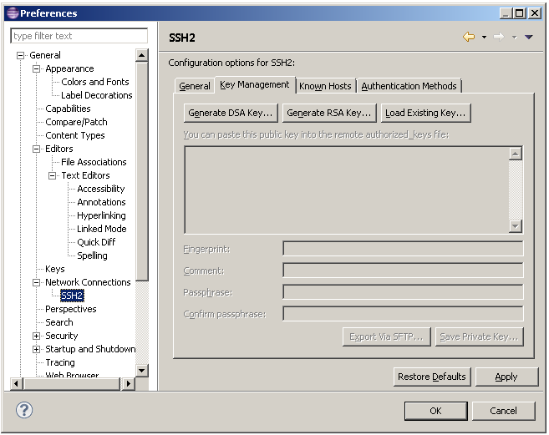Viewport: 549px width, 435px height.
Task: Expand the Security tree node
Action: [37, 336]
